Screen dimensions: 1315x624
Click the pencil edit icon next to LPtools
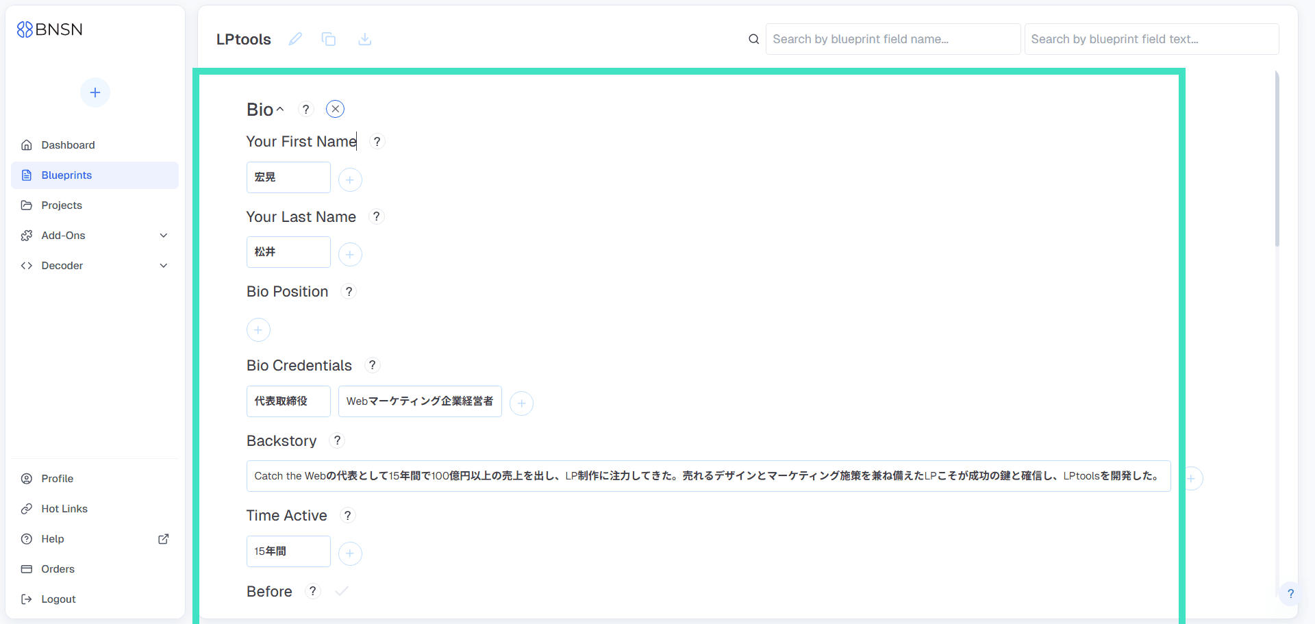click(295, 39)
